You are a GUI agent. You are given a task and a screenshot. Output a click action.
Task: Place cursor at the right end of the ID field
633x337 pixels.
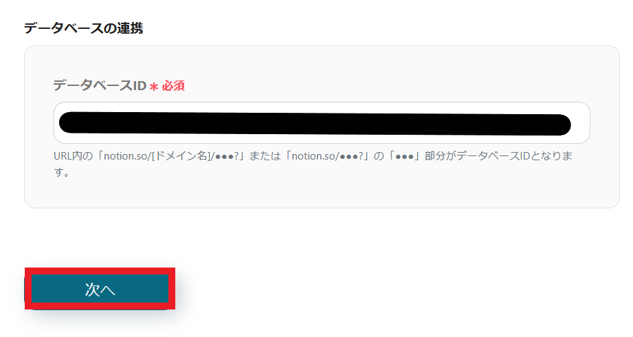click(580, 123)
